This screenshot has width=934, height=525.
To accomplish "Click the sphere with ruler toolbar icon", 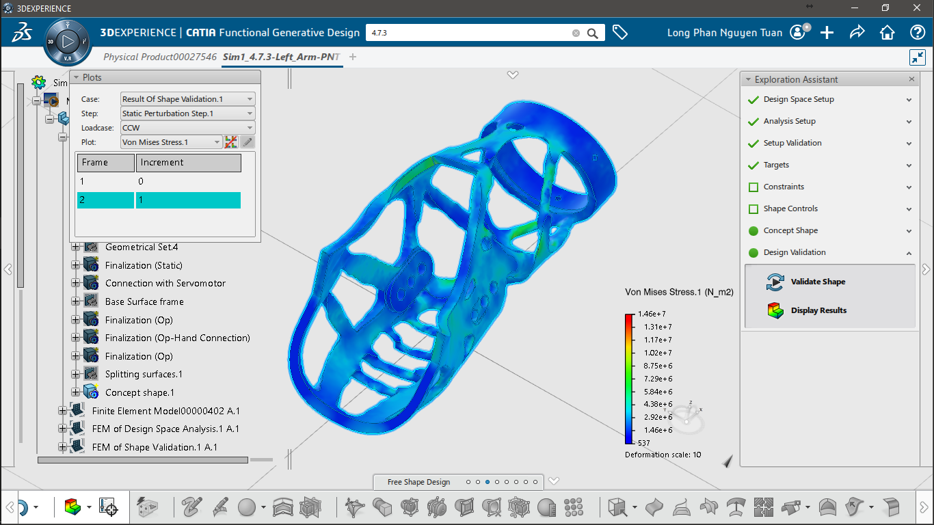I will (546, 507).
